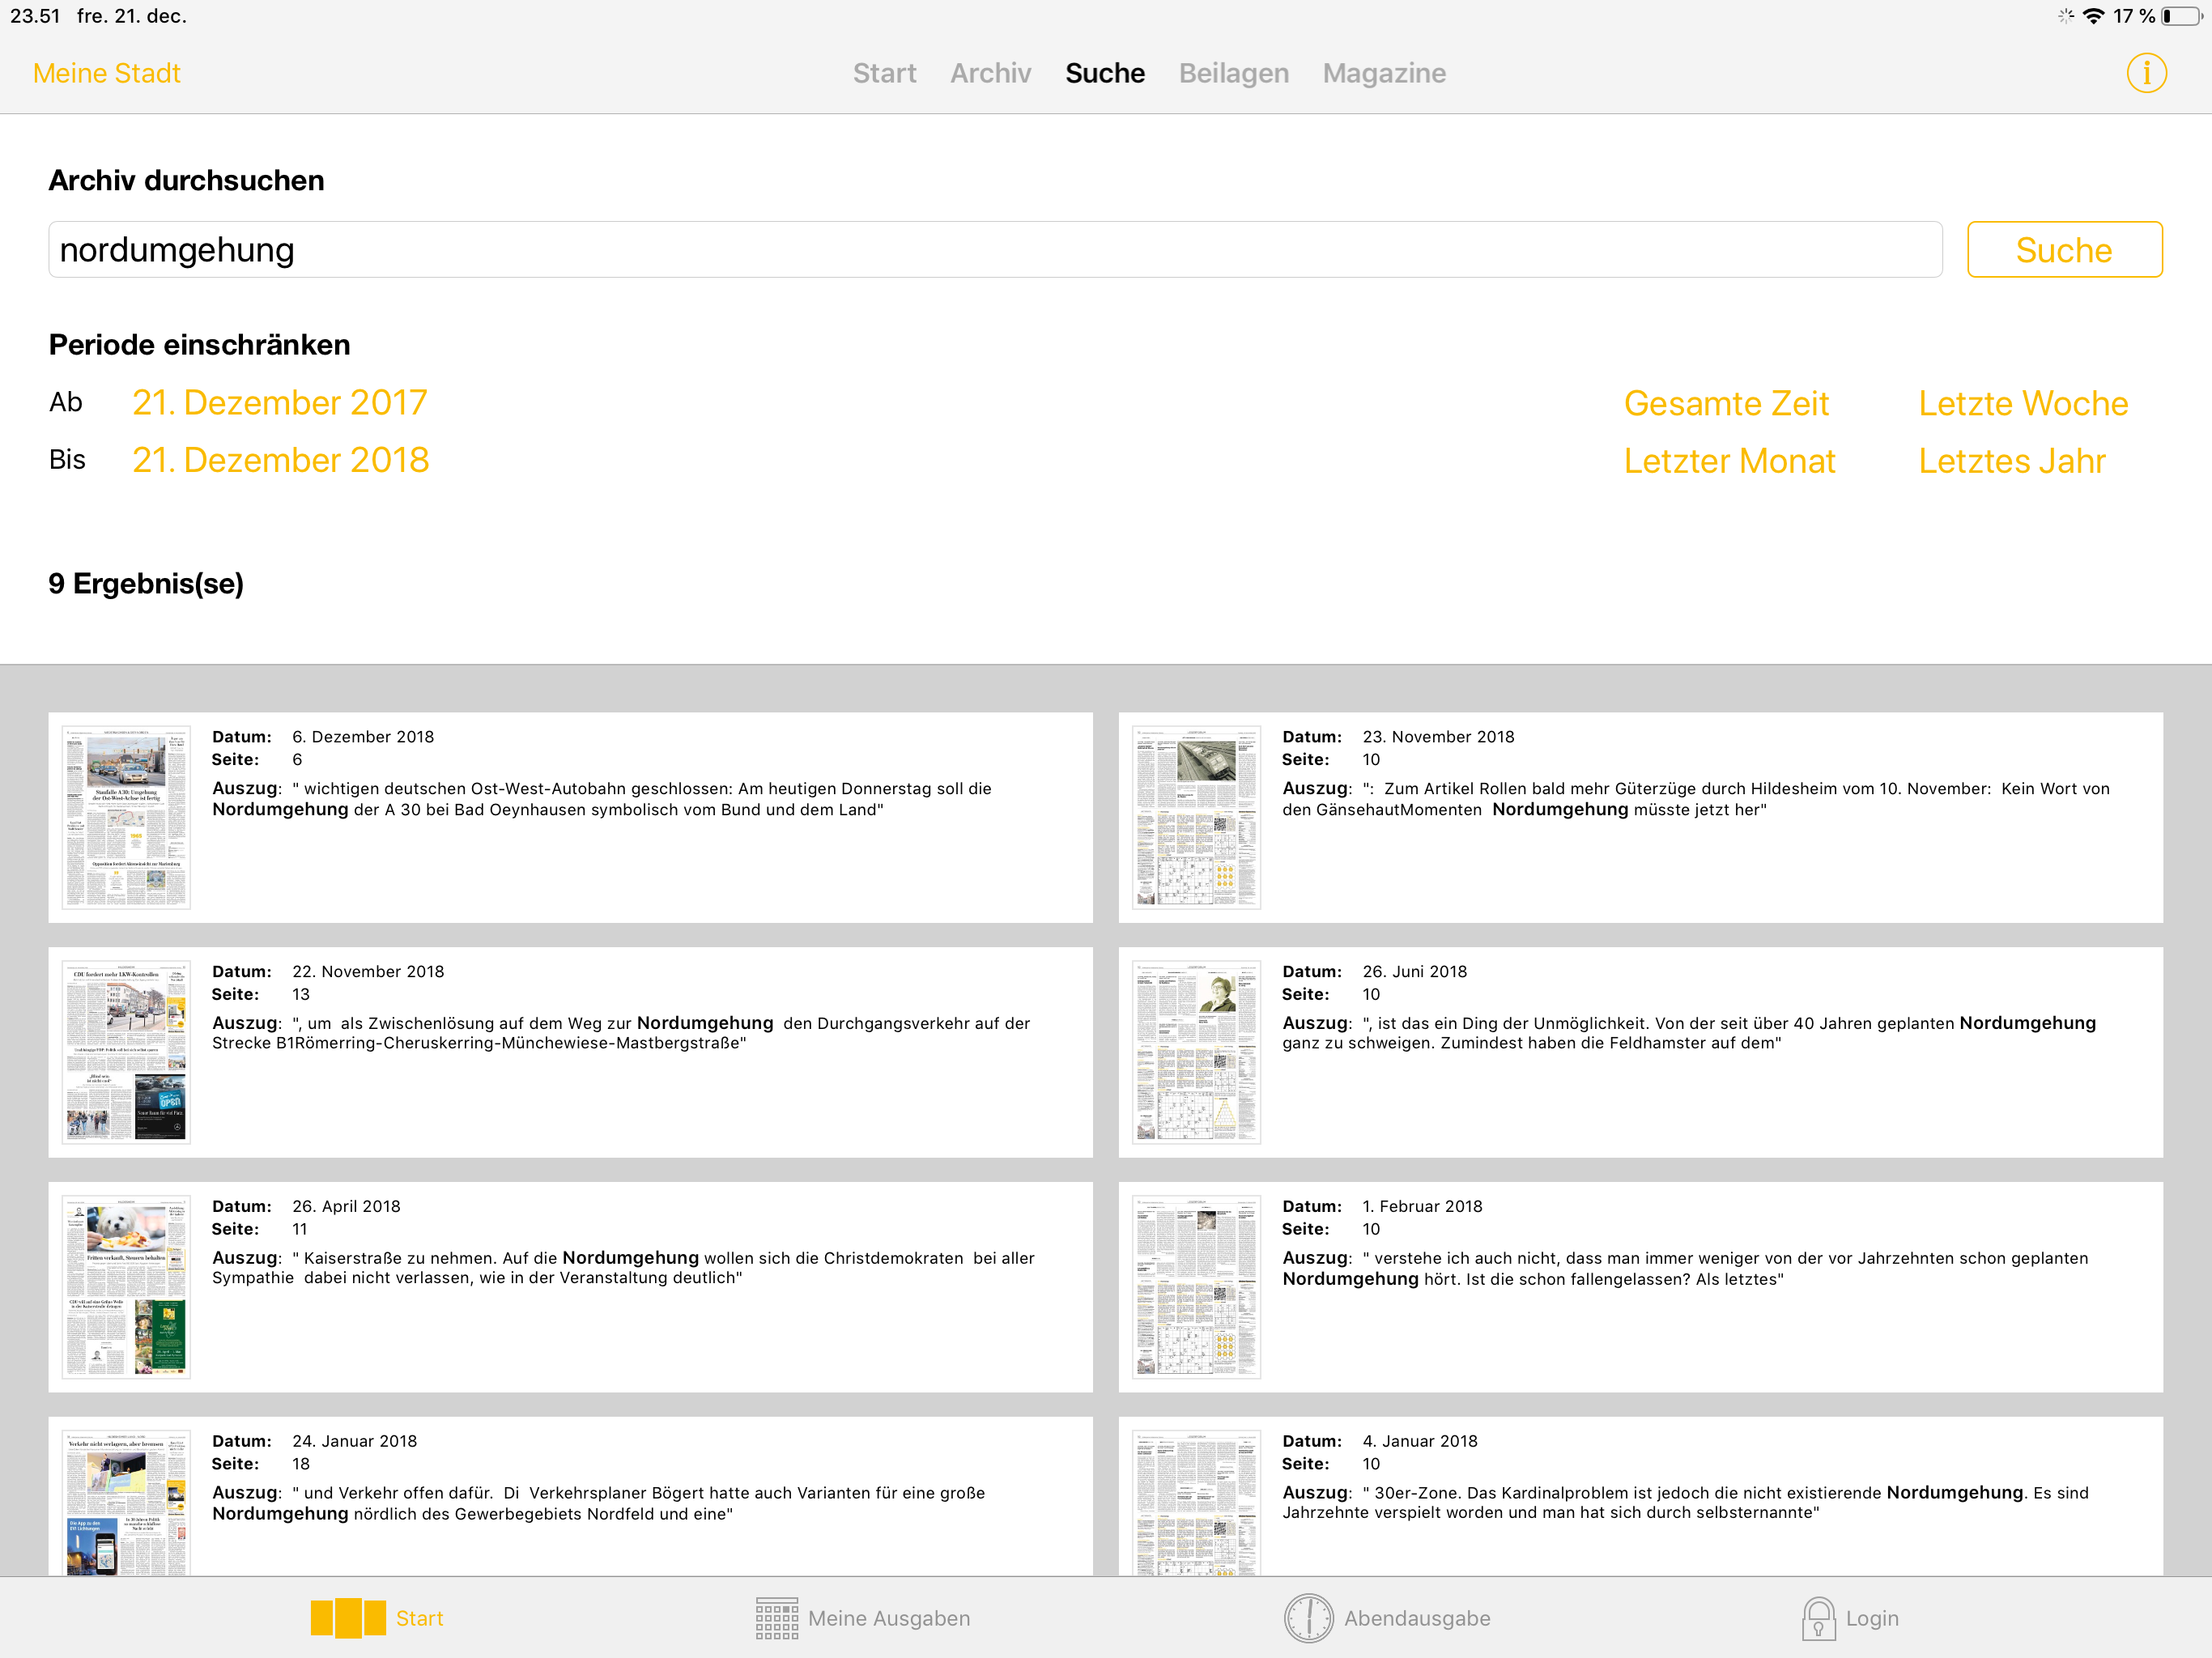Switch to the Beilagen tab
The image size is (2212, 1658).
tap(1233, 73)
